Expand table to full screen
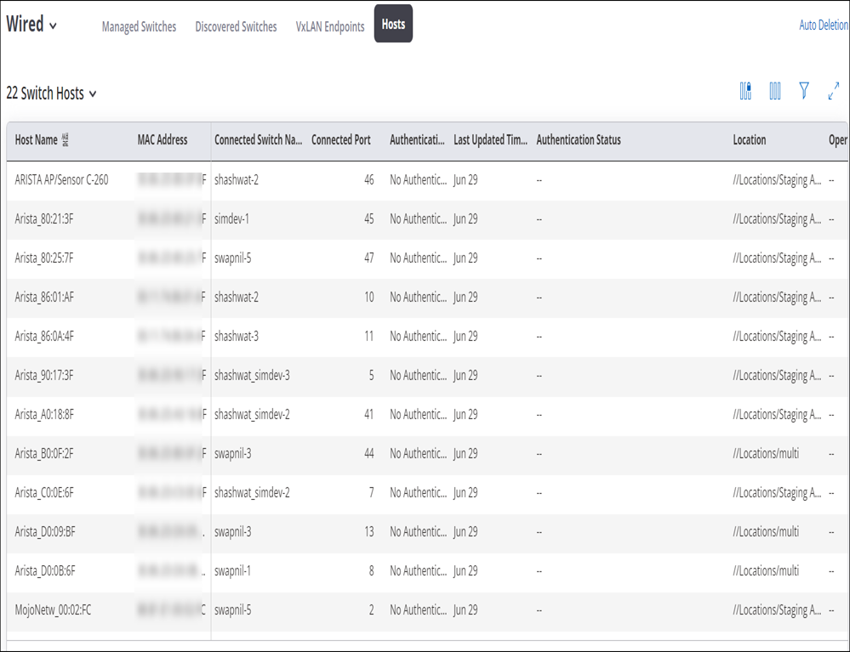850x652 pixels. coord(834,91)
